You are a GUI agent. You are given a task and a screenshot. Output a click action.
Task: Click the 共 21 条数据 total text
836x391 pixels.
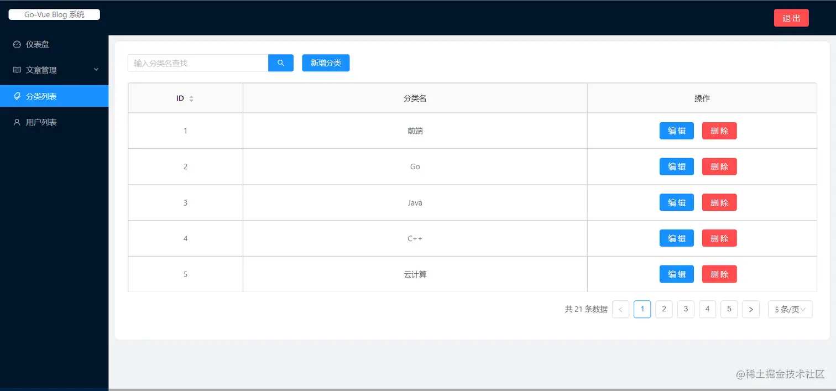click(x=586, y=309)
